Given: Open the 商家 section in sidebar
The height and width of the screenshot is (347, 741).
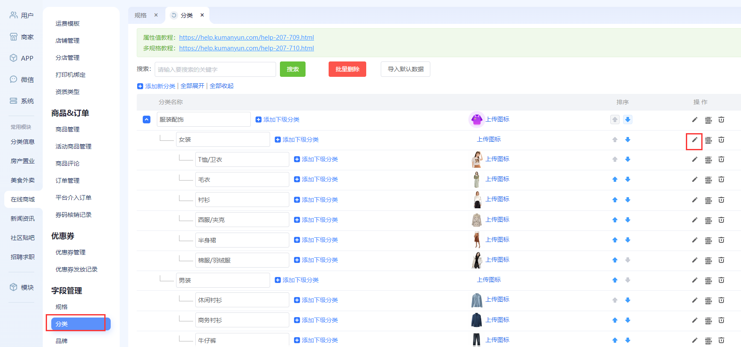Looking at the screenshot, I should tap(21, 37).
